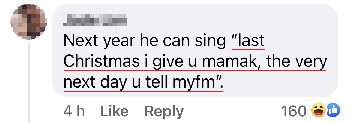Reply to this comment
Image resolution: width=351 pixels, height=123 pixels.
tap(164, 111)
